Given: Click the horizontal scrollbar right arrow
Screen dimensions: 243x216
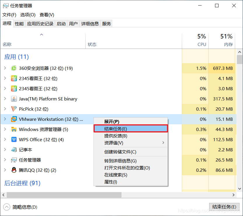Looking at the screenshot, I should pyautogui.click(x=234, y=195).
